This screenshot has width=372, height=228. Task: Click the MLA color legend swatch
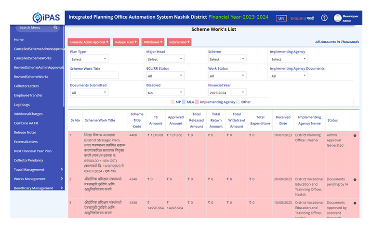(184, 102)
